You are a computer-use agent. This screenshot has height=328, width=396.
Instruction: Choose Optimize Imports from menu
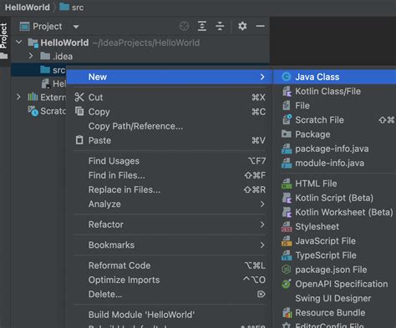170,280
